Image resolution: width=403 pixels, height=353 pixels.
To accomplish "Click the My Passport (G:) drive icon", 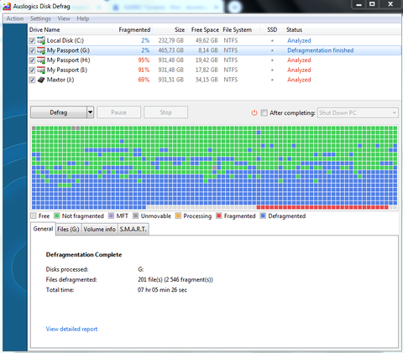I will (41, 50).
